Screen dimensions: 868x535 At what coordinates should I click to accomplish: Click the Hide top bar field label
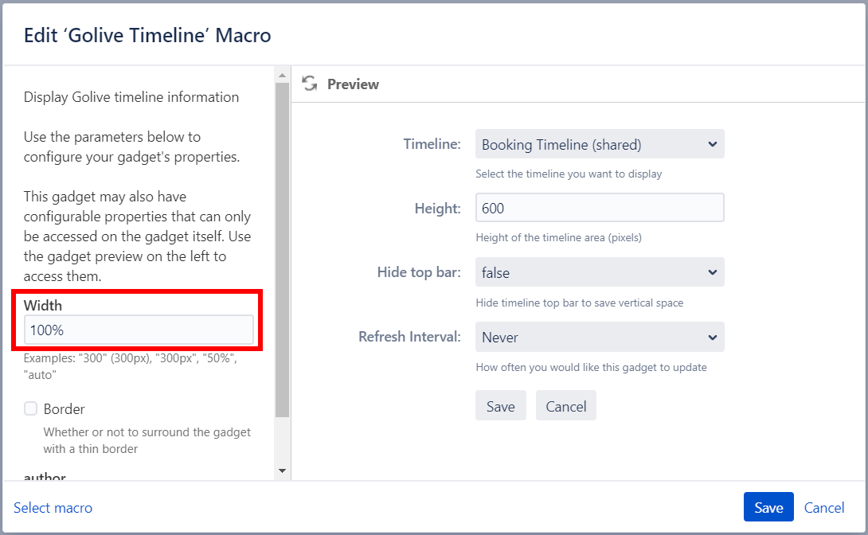point(418,272)
